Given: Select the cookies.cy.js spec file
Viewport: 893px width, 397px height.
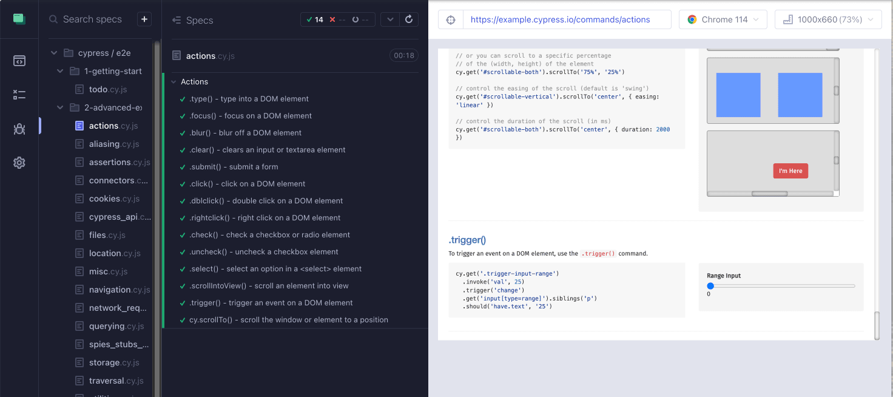Looking at the screenshot, I should [x=113, y=198].
